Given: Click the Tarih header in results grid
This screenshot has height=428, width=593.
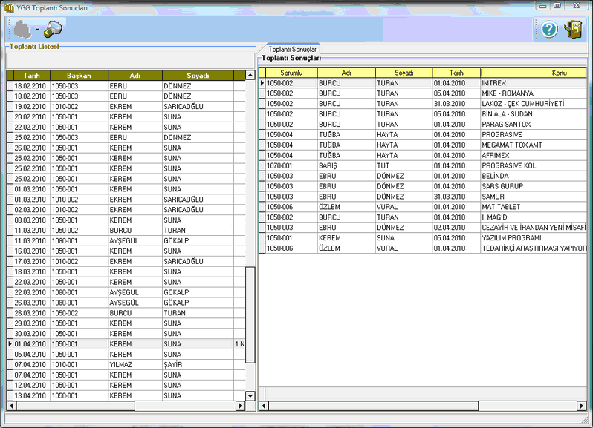Looking at the screenshot, I should click(x=456, y=73).
